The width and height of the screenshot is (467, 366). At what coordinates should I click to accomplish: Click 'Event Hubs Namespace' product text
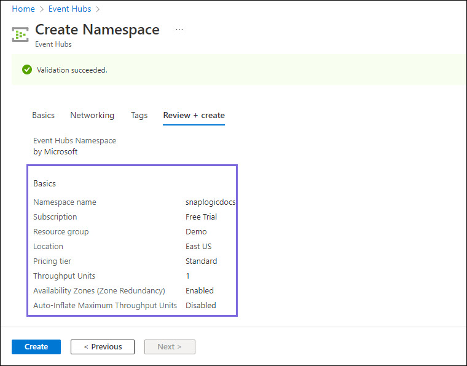tap(75, 141)
